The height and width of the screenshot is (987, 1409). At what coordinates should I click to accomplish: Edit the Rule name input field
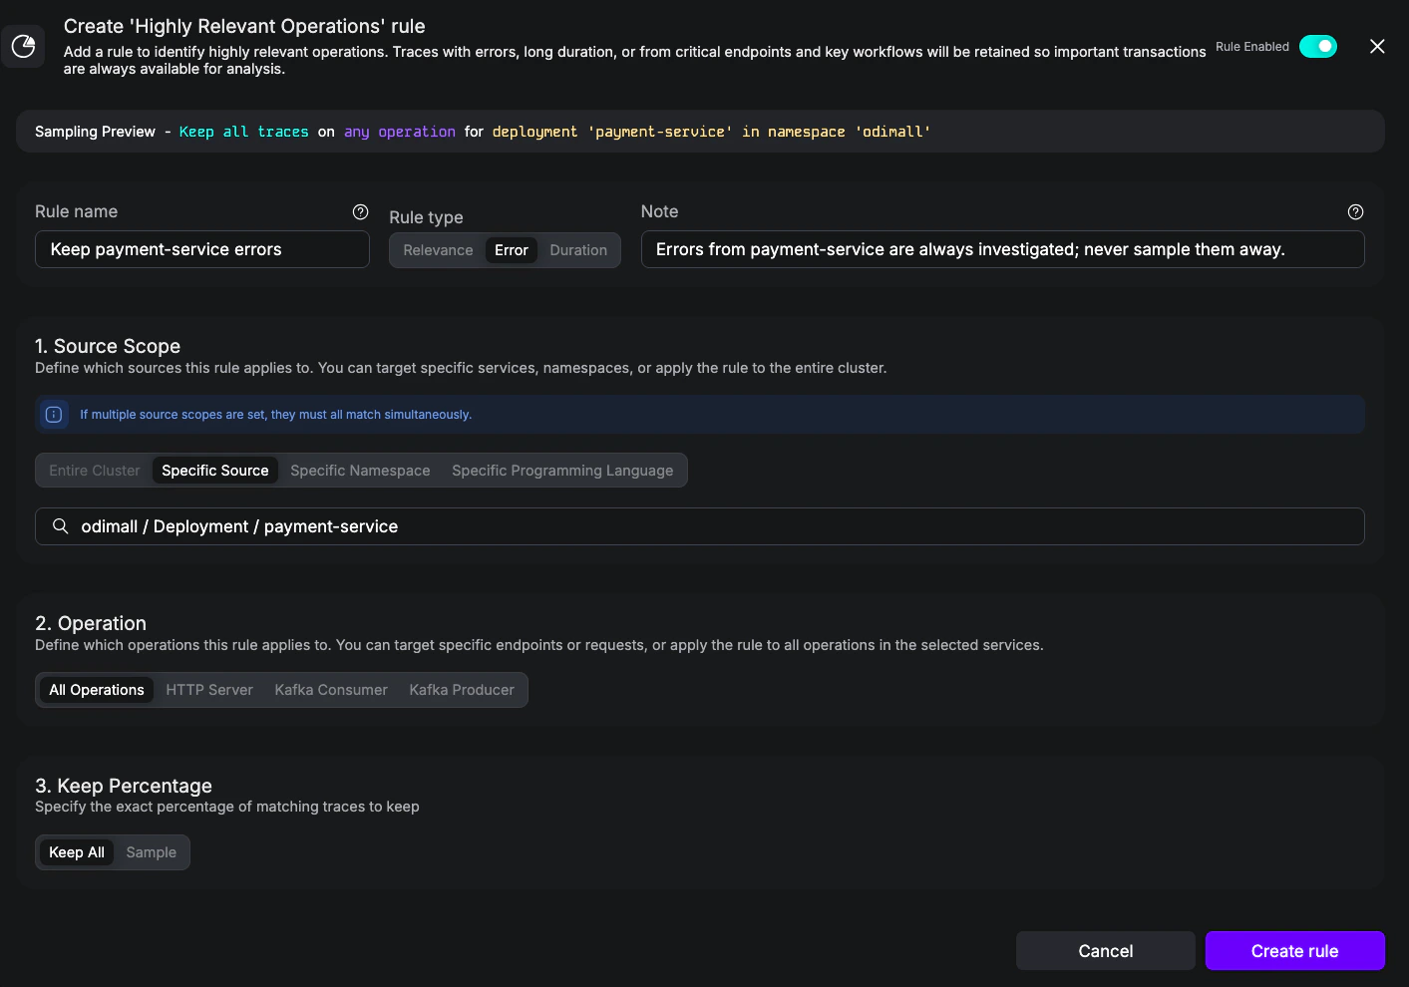click(202, 249)
